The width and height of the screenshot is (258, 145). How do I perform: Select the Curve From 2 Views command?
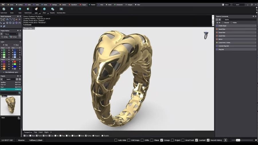[x=236, y=43]
